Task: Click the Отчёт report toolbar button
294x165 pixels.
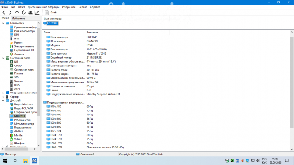Action: click(x=51, y=12)
